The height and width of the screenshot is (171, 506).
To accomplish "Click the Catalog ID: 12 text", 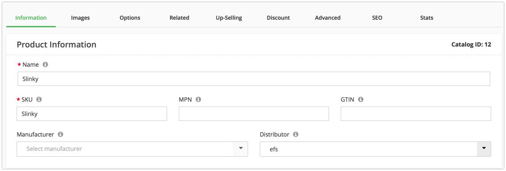I will [x=471, y=45].
